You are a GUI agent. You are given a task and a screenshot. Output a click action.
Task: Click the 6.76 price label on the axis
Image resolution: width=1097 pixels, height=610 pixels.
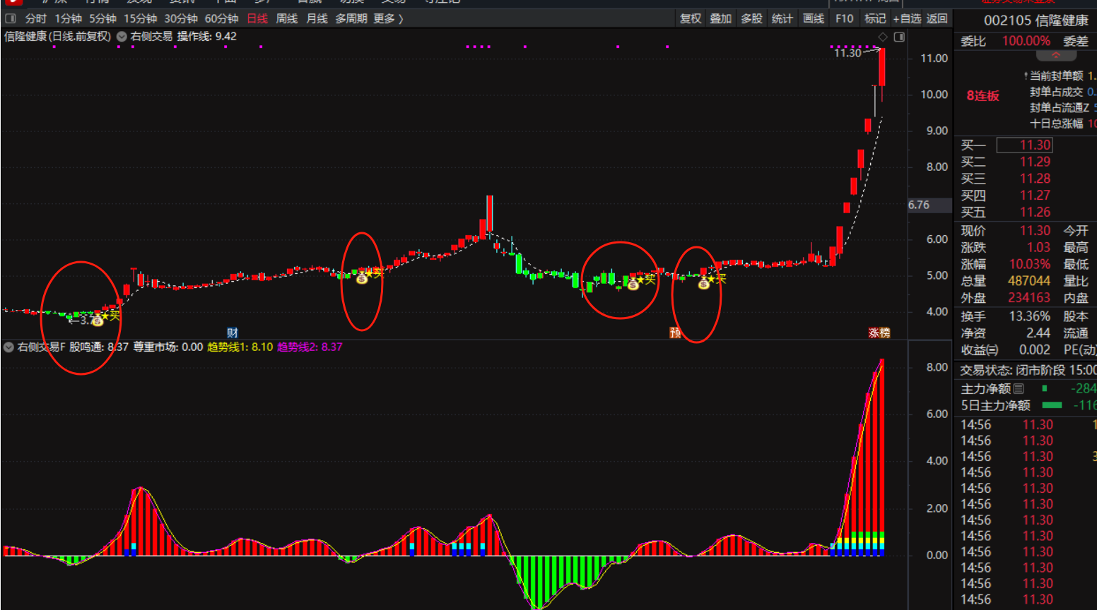click(x=919, y=205)
